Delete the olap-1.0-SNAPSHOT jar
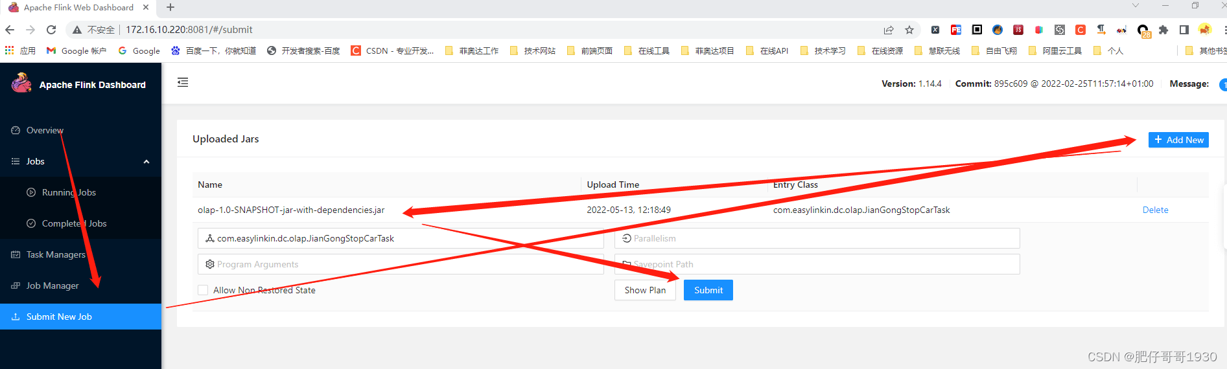Screen dimensions: 1227x369 [1155, 210]
